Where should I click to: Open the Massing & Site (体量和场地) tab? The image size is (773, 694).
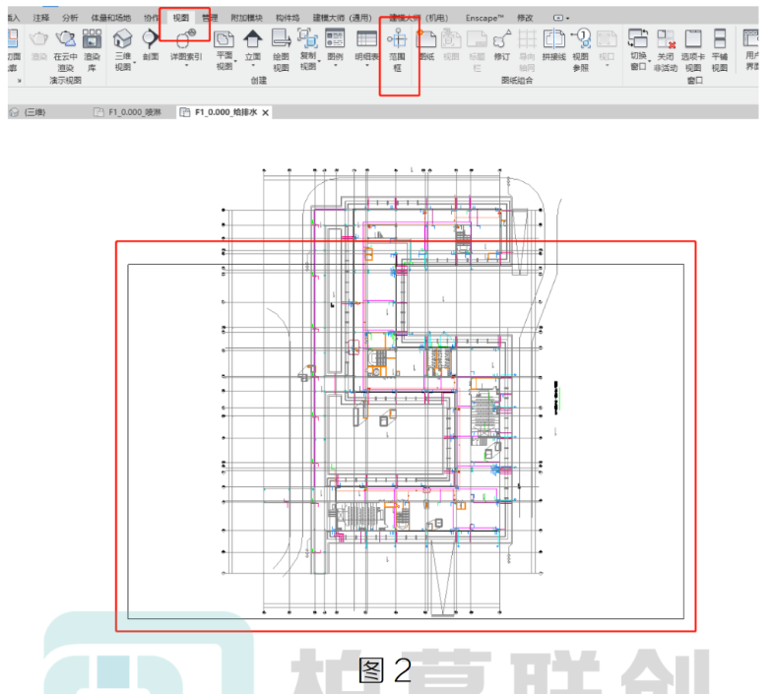pos(111,18)
